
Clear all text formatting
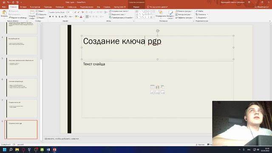82,12
